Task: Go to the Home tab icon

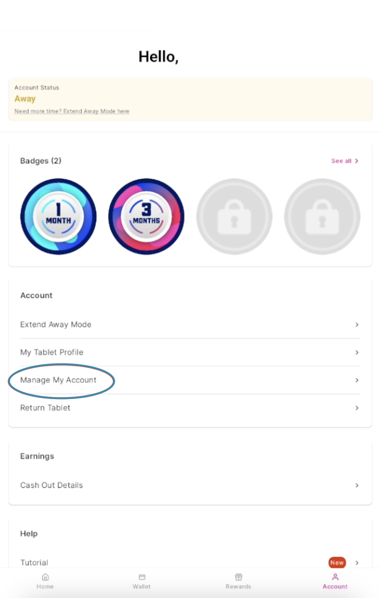Action: pos(45,577)
